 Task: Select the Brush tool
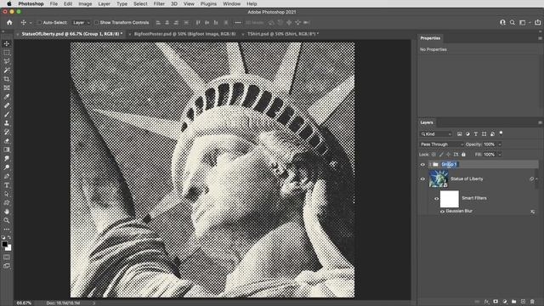click(7, 115)
